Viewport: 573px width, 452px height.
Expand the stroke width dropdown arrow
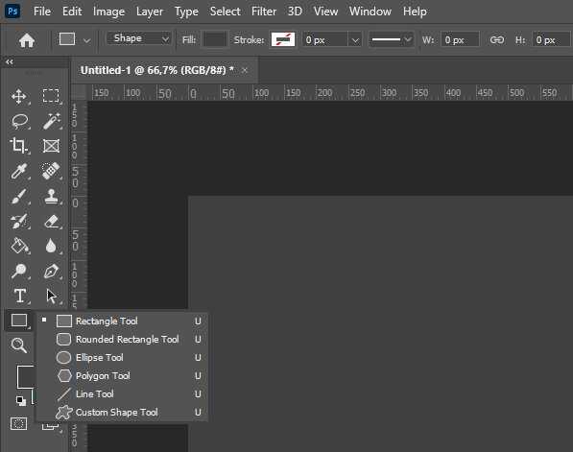pyautogui.click(x=355, y=40)
